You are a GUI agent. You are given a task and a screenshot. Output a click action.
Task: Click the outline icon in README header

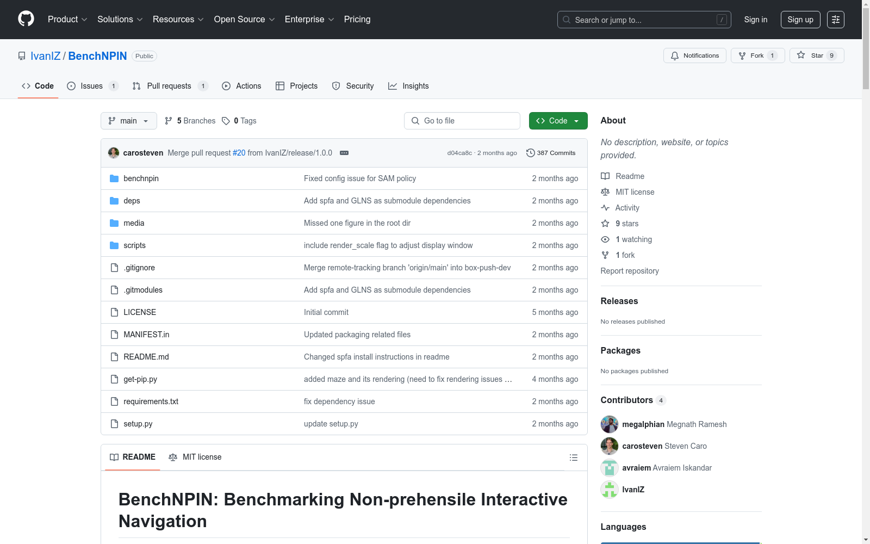(x=574, y=458)
